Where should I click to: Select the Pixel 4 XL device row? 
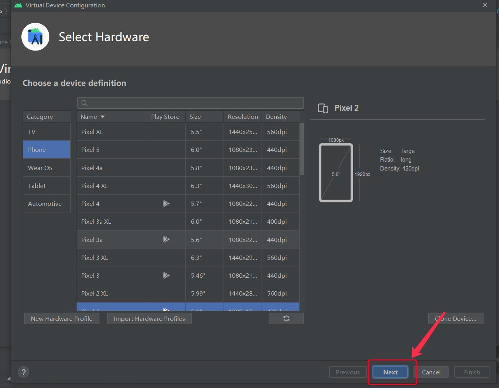pyautogui.click(x=188, y=186)
